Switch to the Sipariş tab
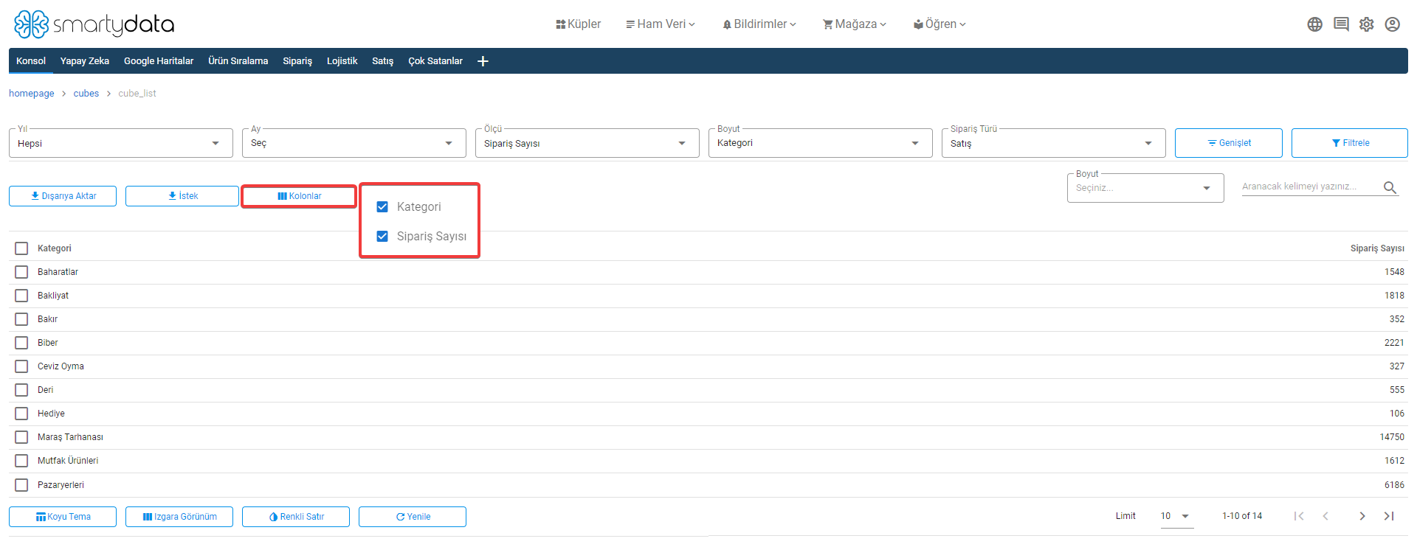This screenshot has height=547, width=1417. [x=297, y=61]
